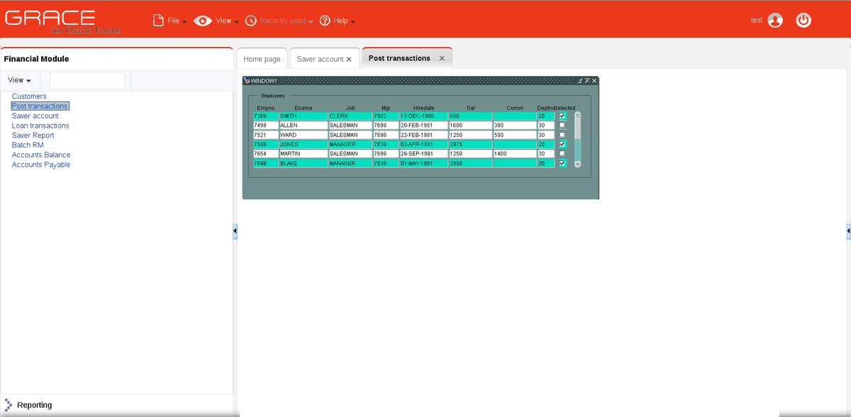The width and height of the screenshot is (851, 417).
Task: Click the Reporting arrow icon at bottom left
Action: pos(9,404)
